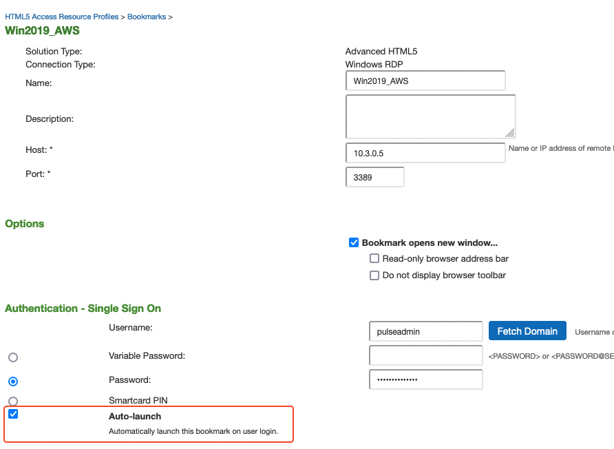Screen dimensions: 614x449
Task: Click the masked Password input field
Action: coord(425,379)
